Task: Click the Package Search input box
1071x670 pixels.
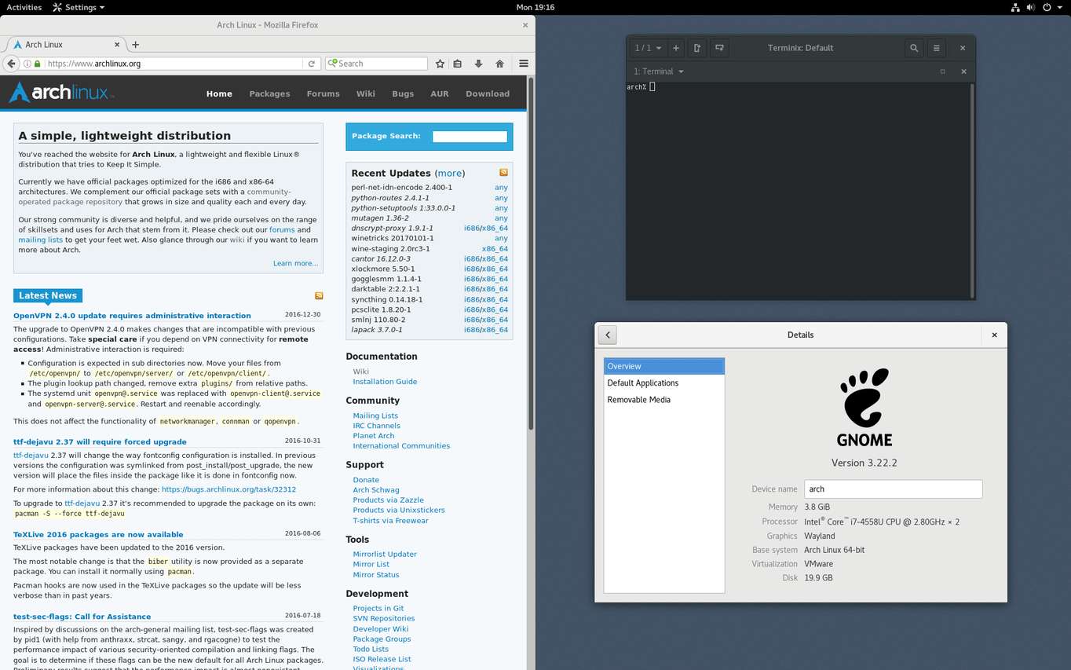Action: [470, 137]
